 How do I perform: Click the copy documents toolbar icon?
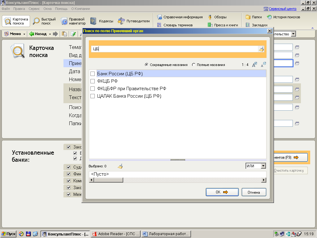point(64,34)
